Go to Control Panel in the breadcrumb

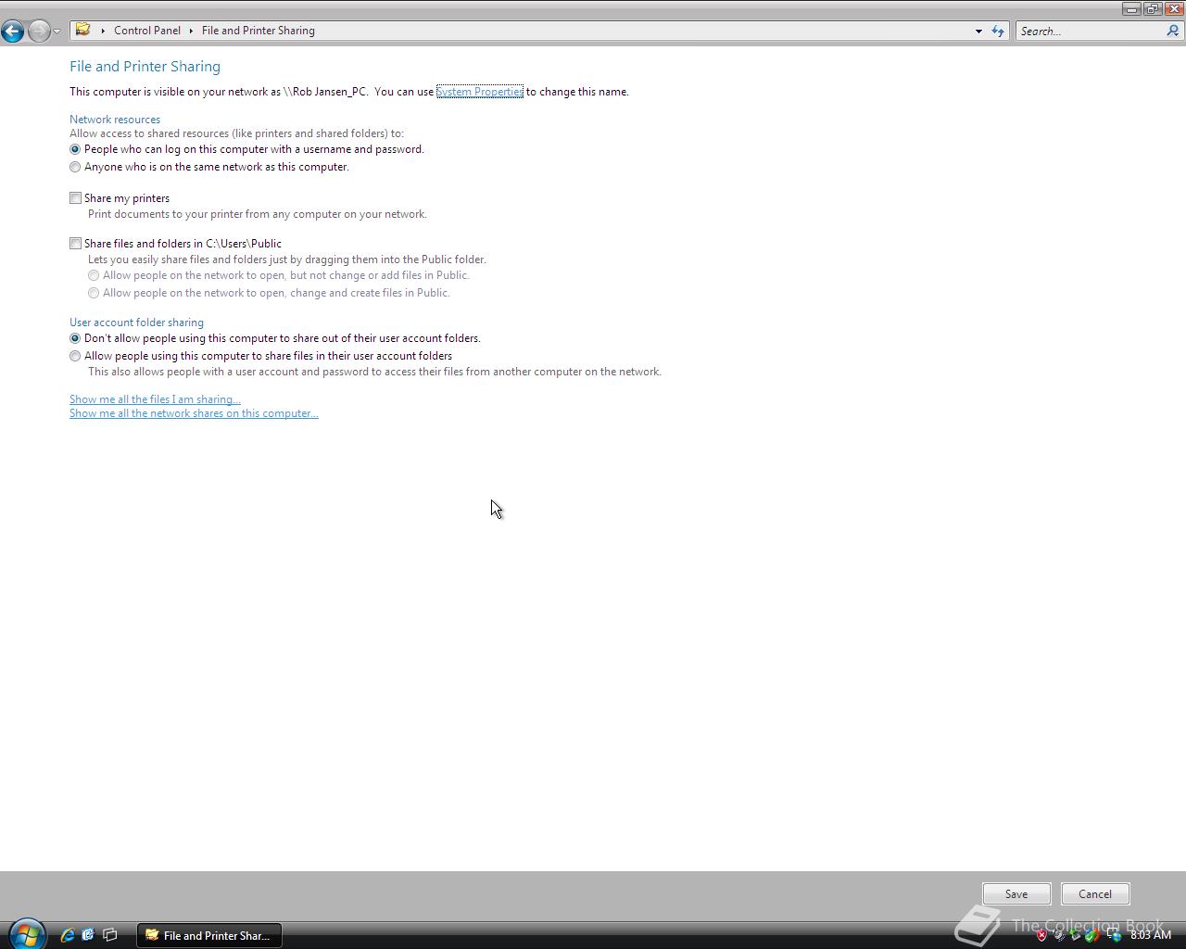click(x=147, y=31)
